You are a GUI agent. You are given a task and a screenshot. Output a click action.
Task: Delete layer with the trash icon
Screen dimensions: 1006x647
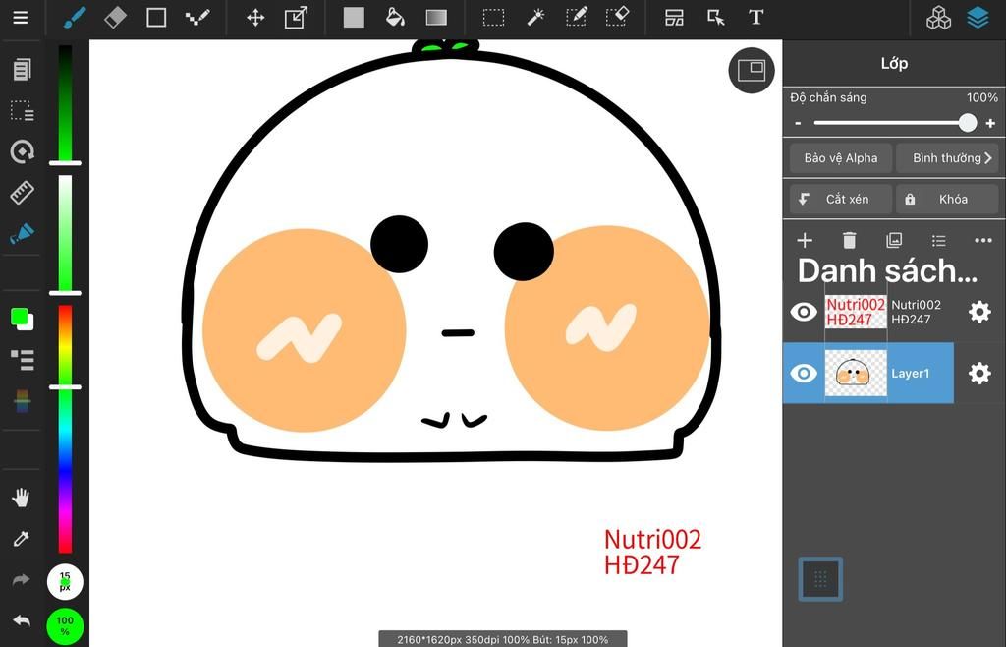point(850,240)
